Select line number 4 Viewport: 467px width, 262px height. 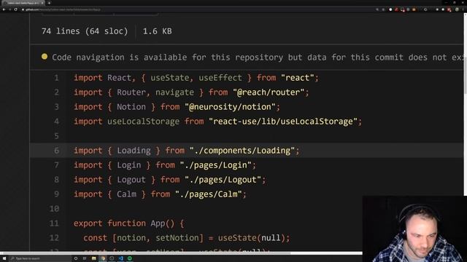pyautogui.click(x=56, y=122)
